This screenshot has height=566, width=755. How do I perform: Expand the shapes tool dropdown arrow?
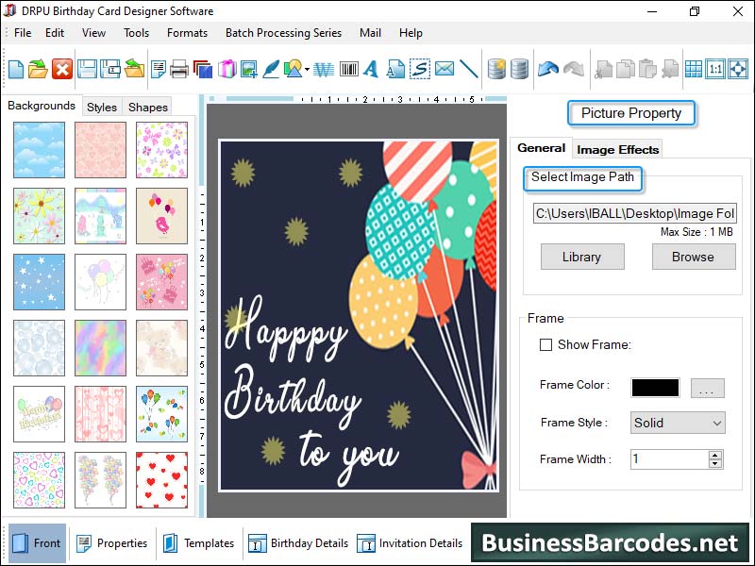click(x=308, y=70)
